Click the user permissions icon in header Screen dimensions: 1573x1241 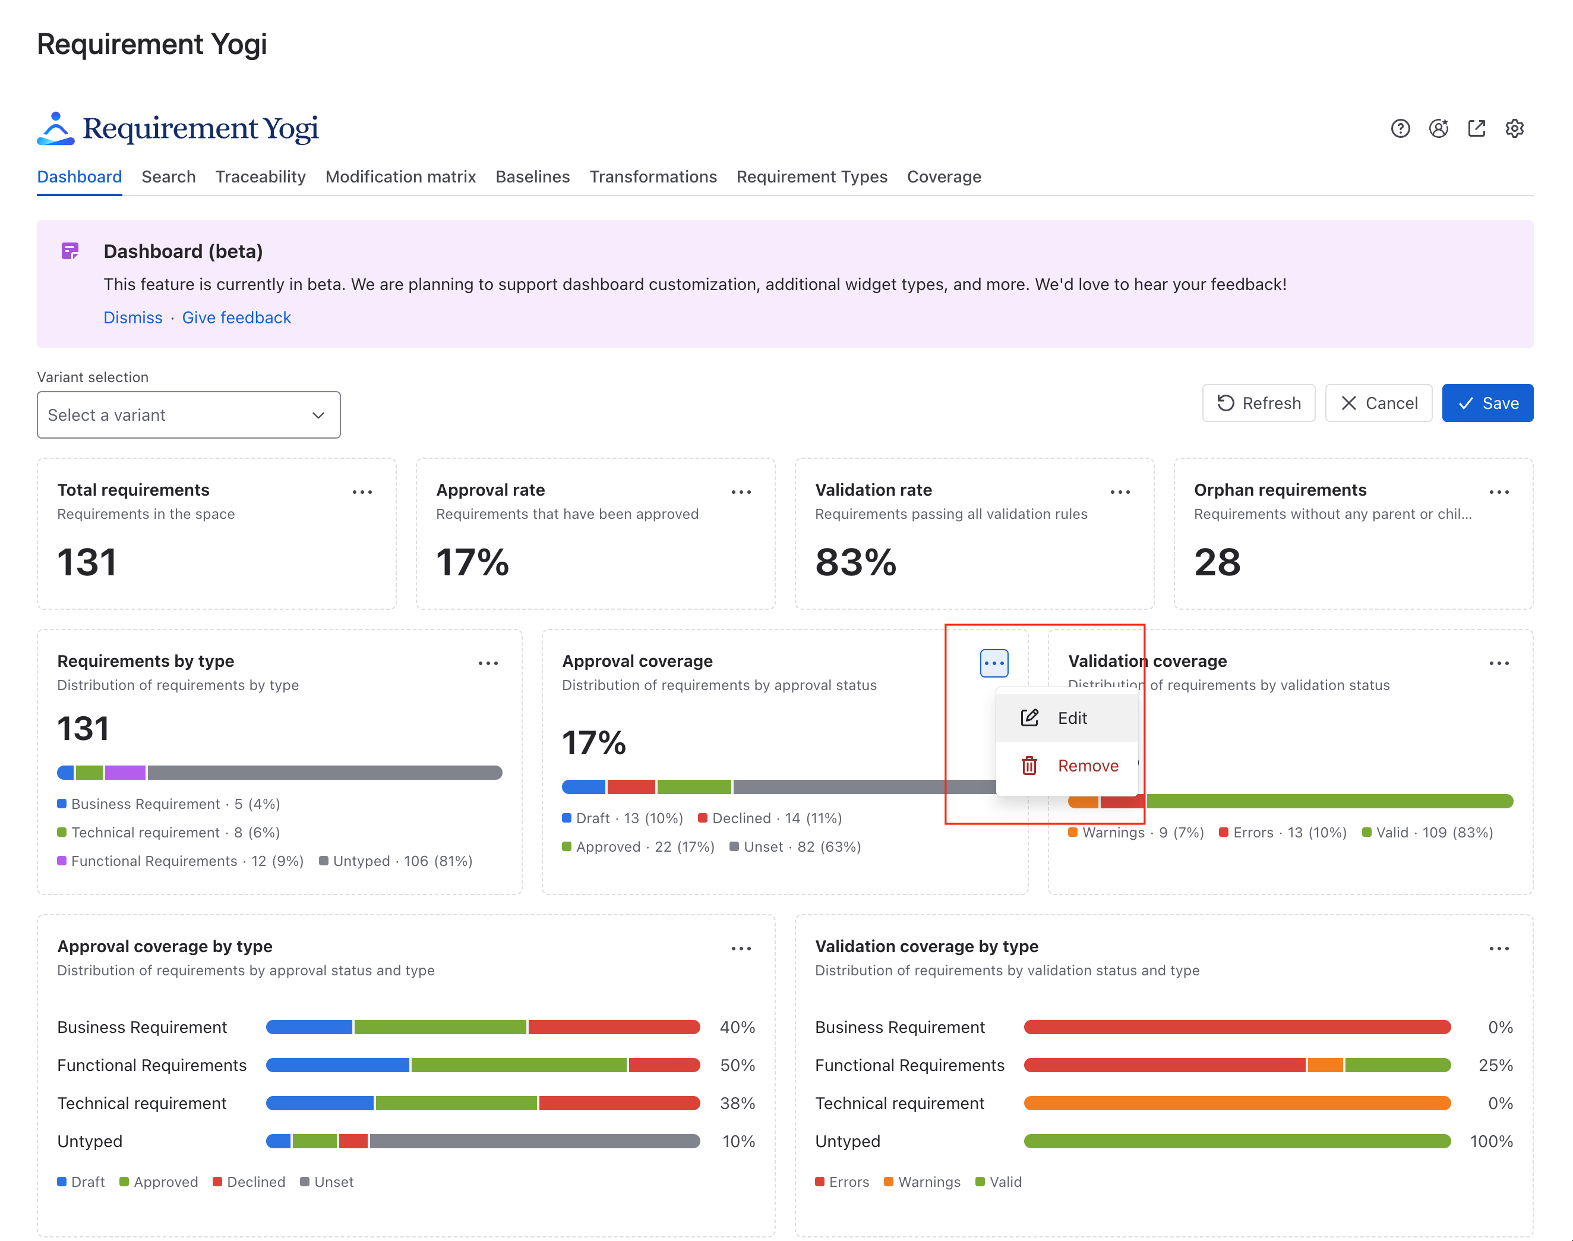pyautogui.click(x=1439, y=128)
